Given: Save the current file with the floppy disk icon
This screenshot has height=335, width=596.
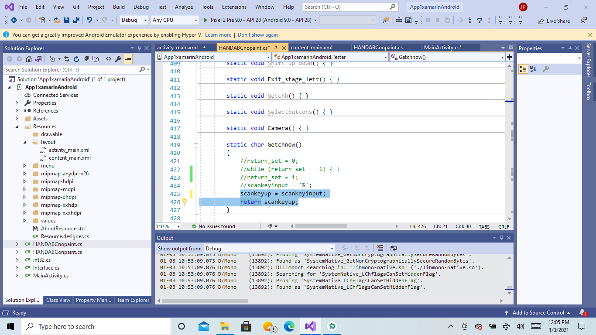Looking at the screenshot, I should pos(67,20).
